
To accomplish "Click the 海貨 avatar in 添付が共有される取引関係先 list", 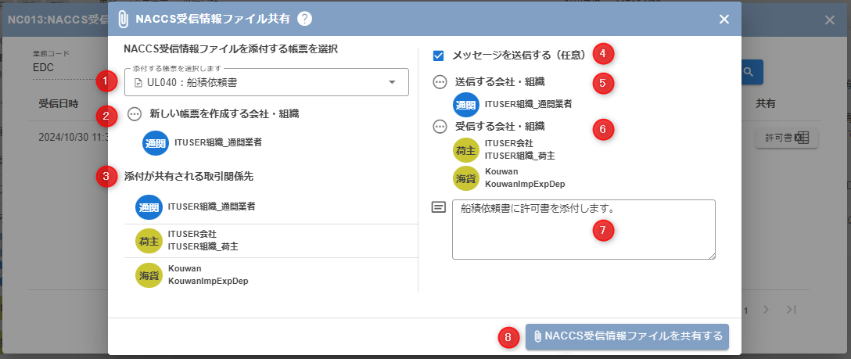I will point(149,275).
